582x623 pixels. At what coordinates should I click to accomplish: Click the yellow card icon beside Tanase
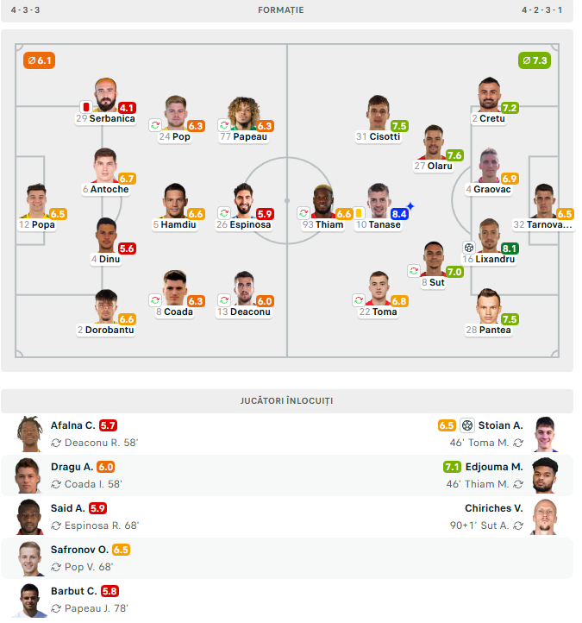[x=359, y=213]
